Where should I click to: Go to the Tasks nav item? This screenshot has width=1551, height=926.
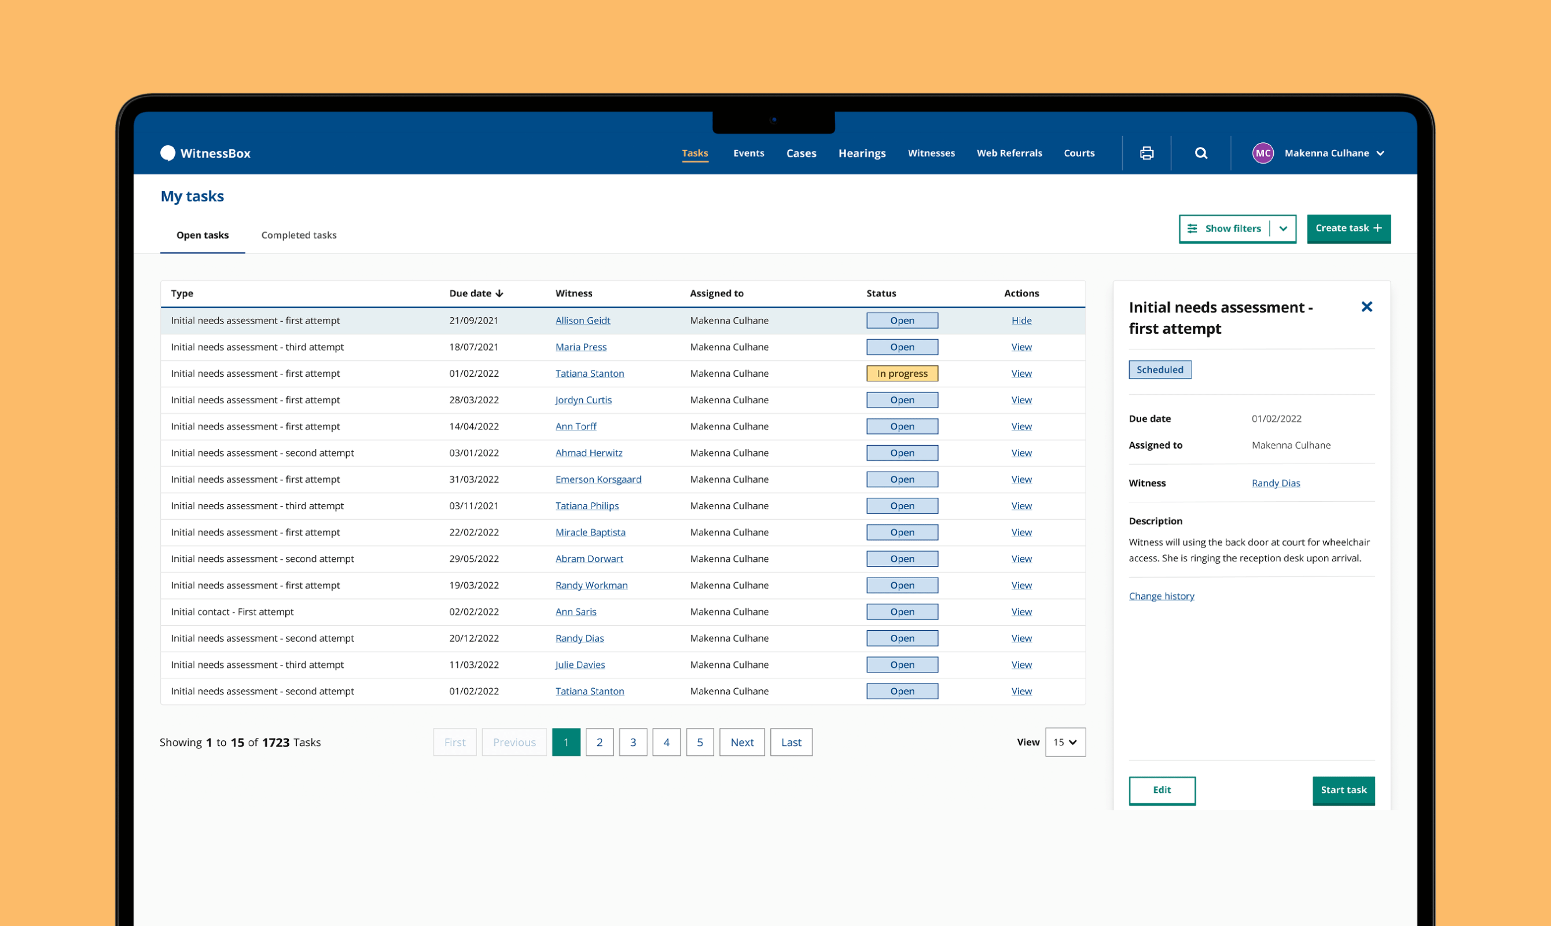695,153
